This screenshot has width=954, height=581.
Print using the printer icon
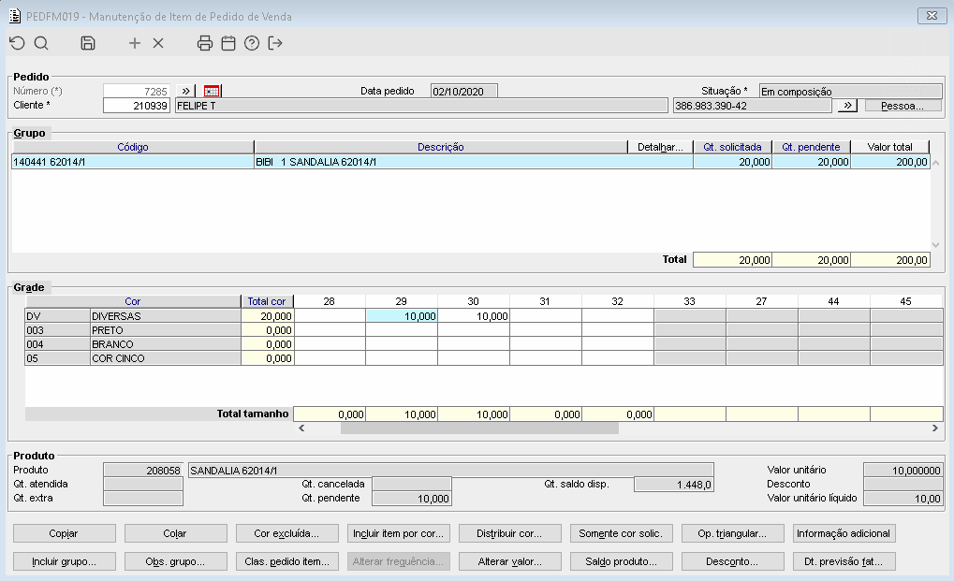click(205, 43)
